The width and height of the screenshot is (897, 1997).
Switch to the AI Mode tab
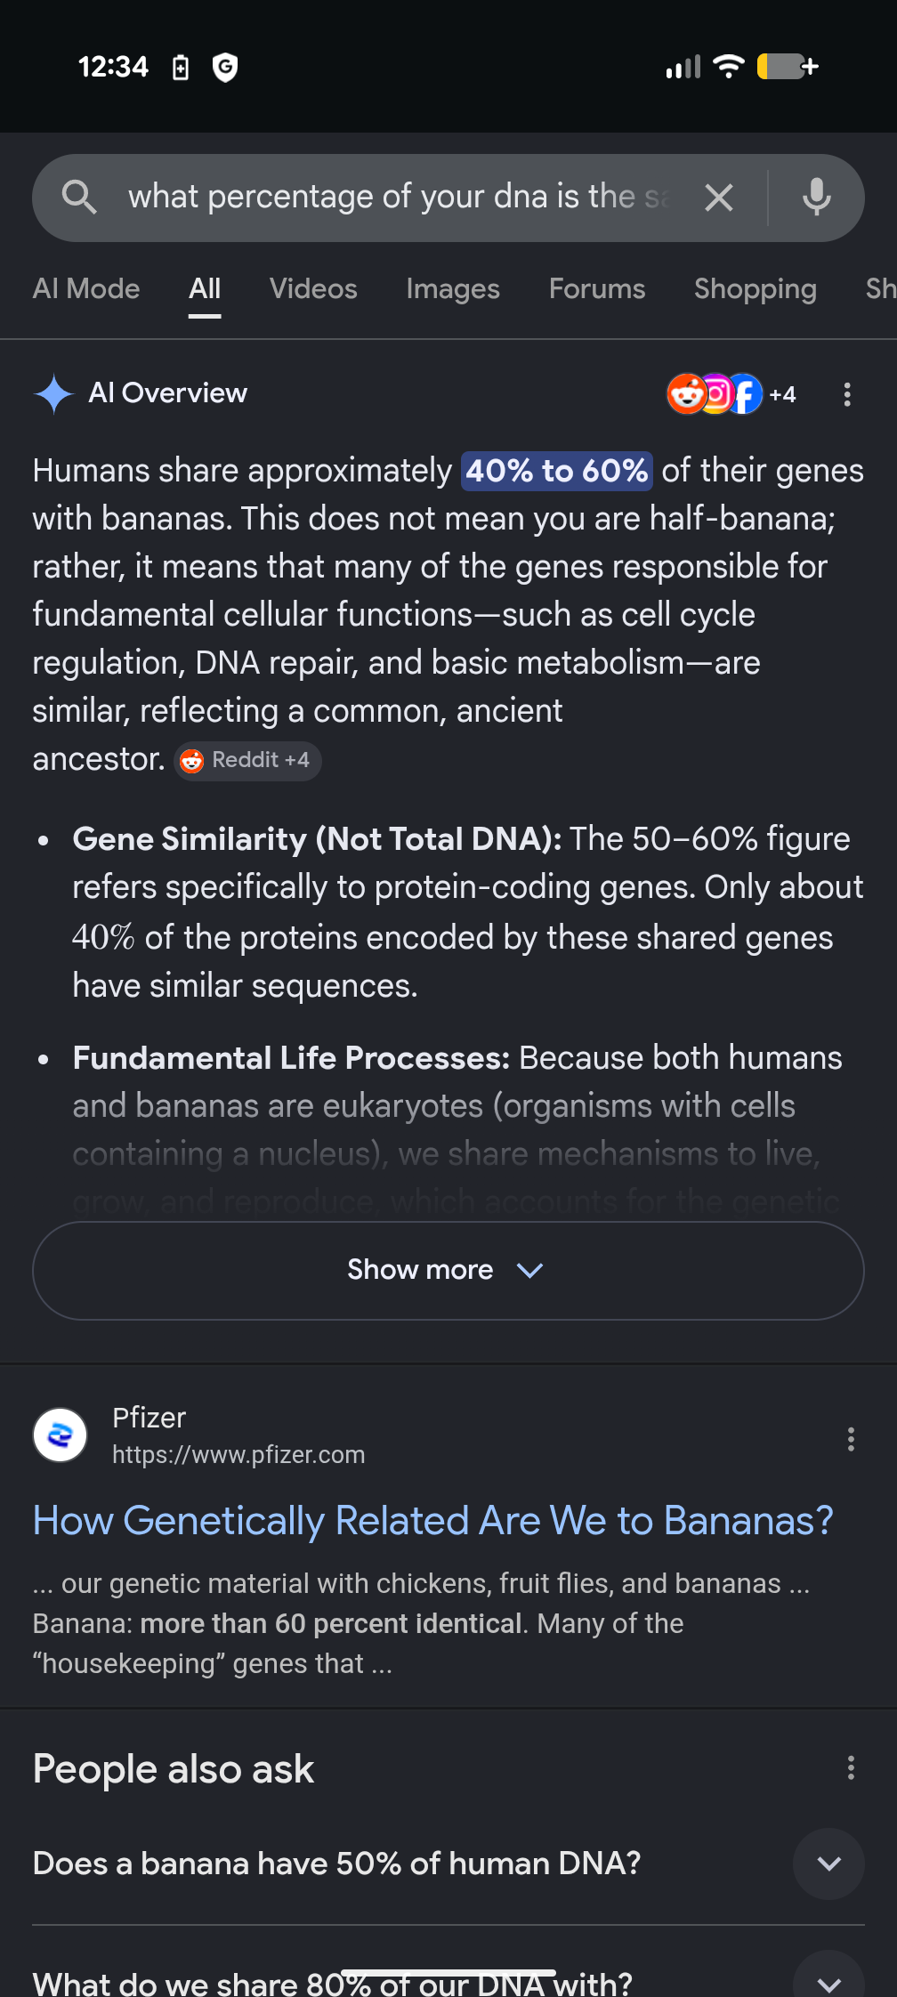coord(86,289)
